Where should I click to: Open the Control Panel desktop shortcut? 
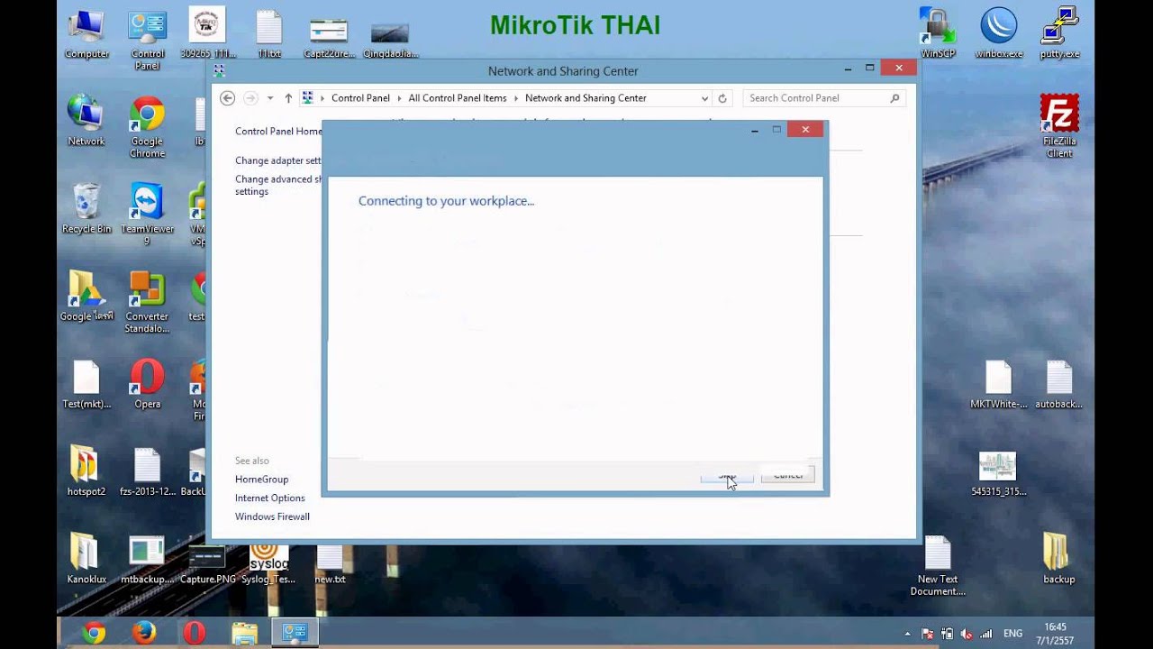[x=147, y=40]
